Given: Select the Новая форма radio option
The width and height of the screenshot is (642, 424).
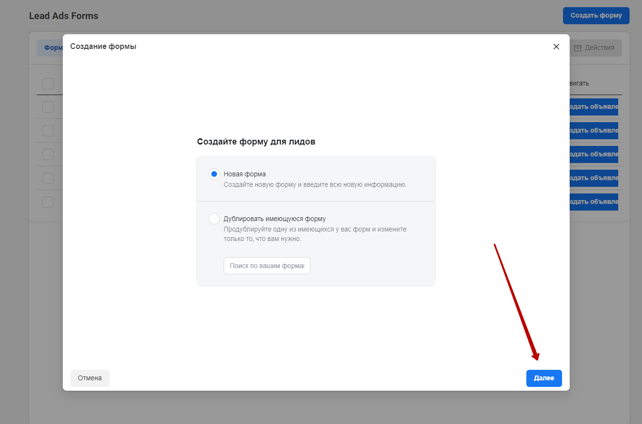Looking at the screenshot, I should point(214,174).
